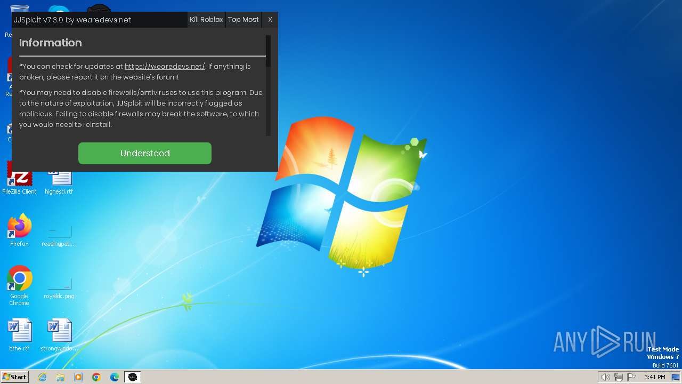Image resolution: width=682 pixels, height=384 pixels.
Task: Toggle the Top Most option
Action: coord(243,19)
